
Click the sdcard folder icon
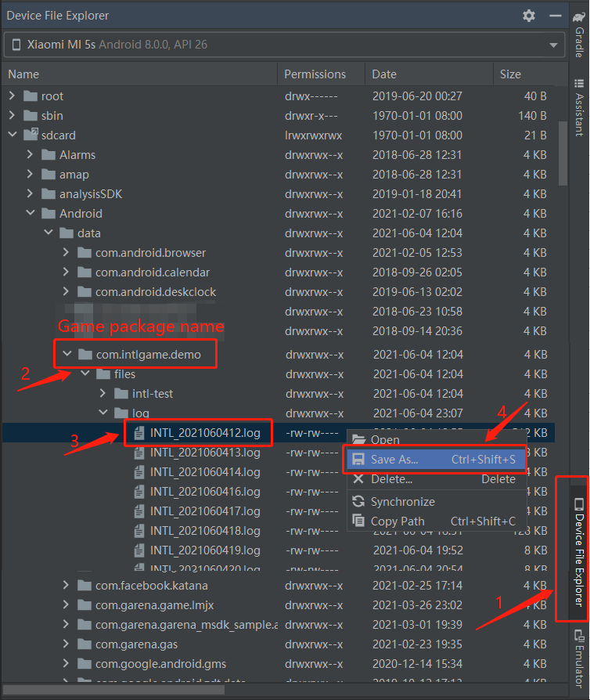31,135
